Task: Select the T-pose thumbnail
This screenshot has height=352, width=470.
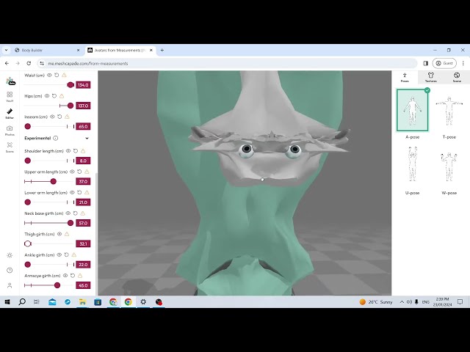Action: click(449, 111)
